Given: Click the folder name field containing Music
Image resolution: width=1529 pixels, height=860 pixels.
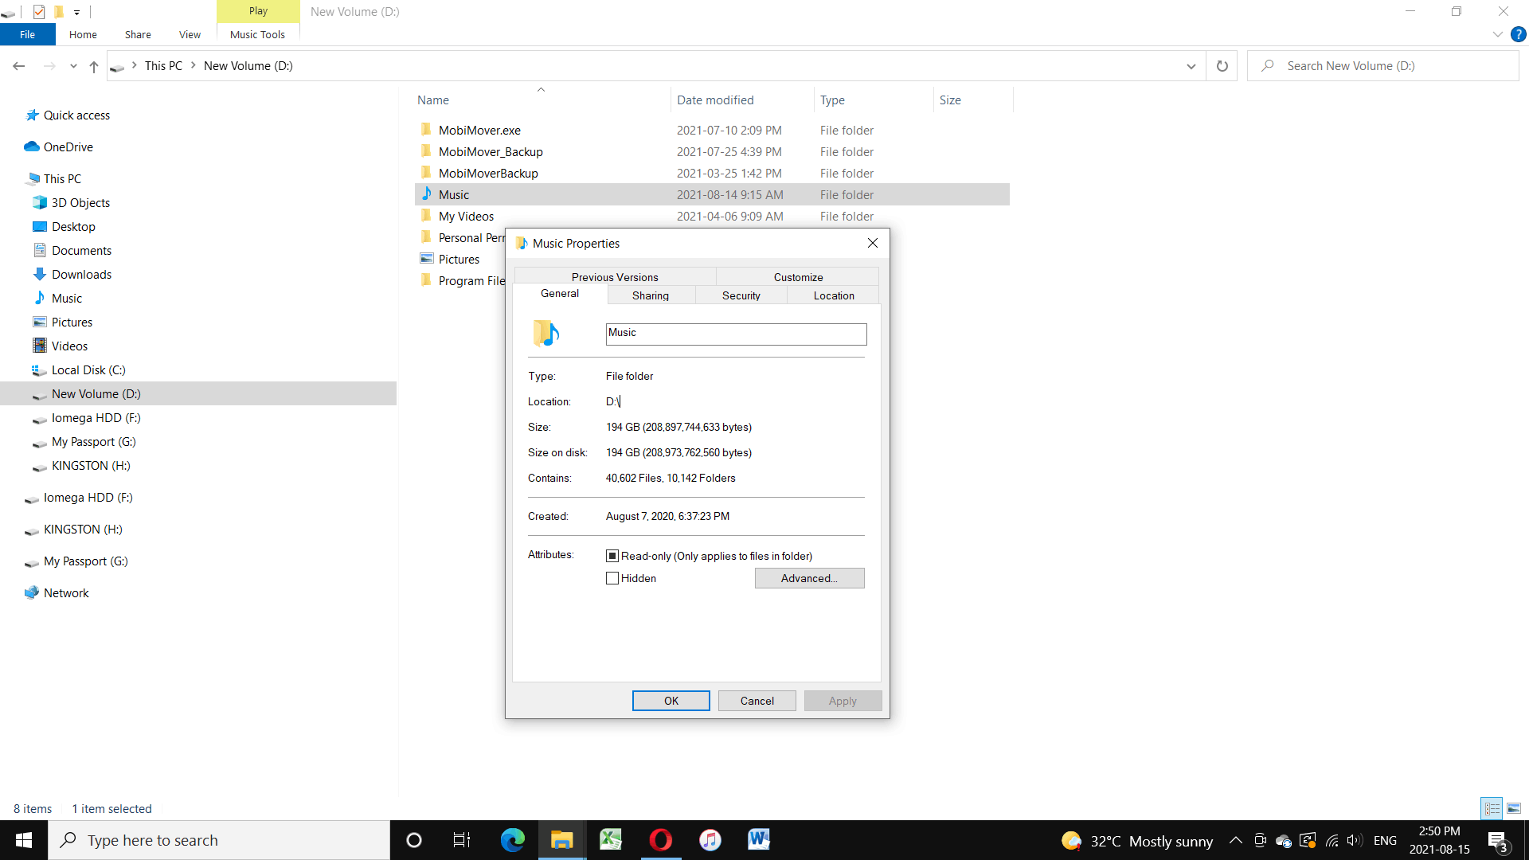Looking at the screenshot, I should pos(736,334).
